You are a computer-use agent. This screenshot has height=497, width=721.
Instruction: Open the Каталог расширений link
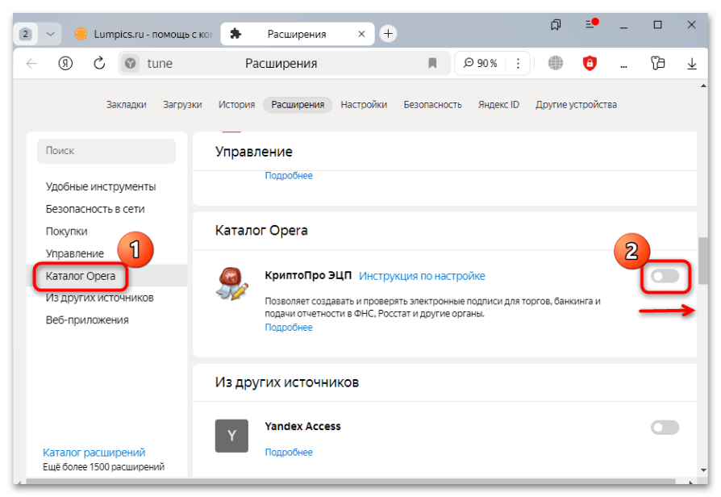(94, 453)
